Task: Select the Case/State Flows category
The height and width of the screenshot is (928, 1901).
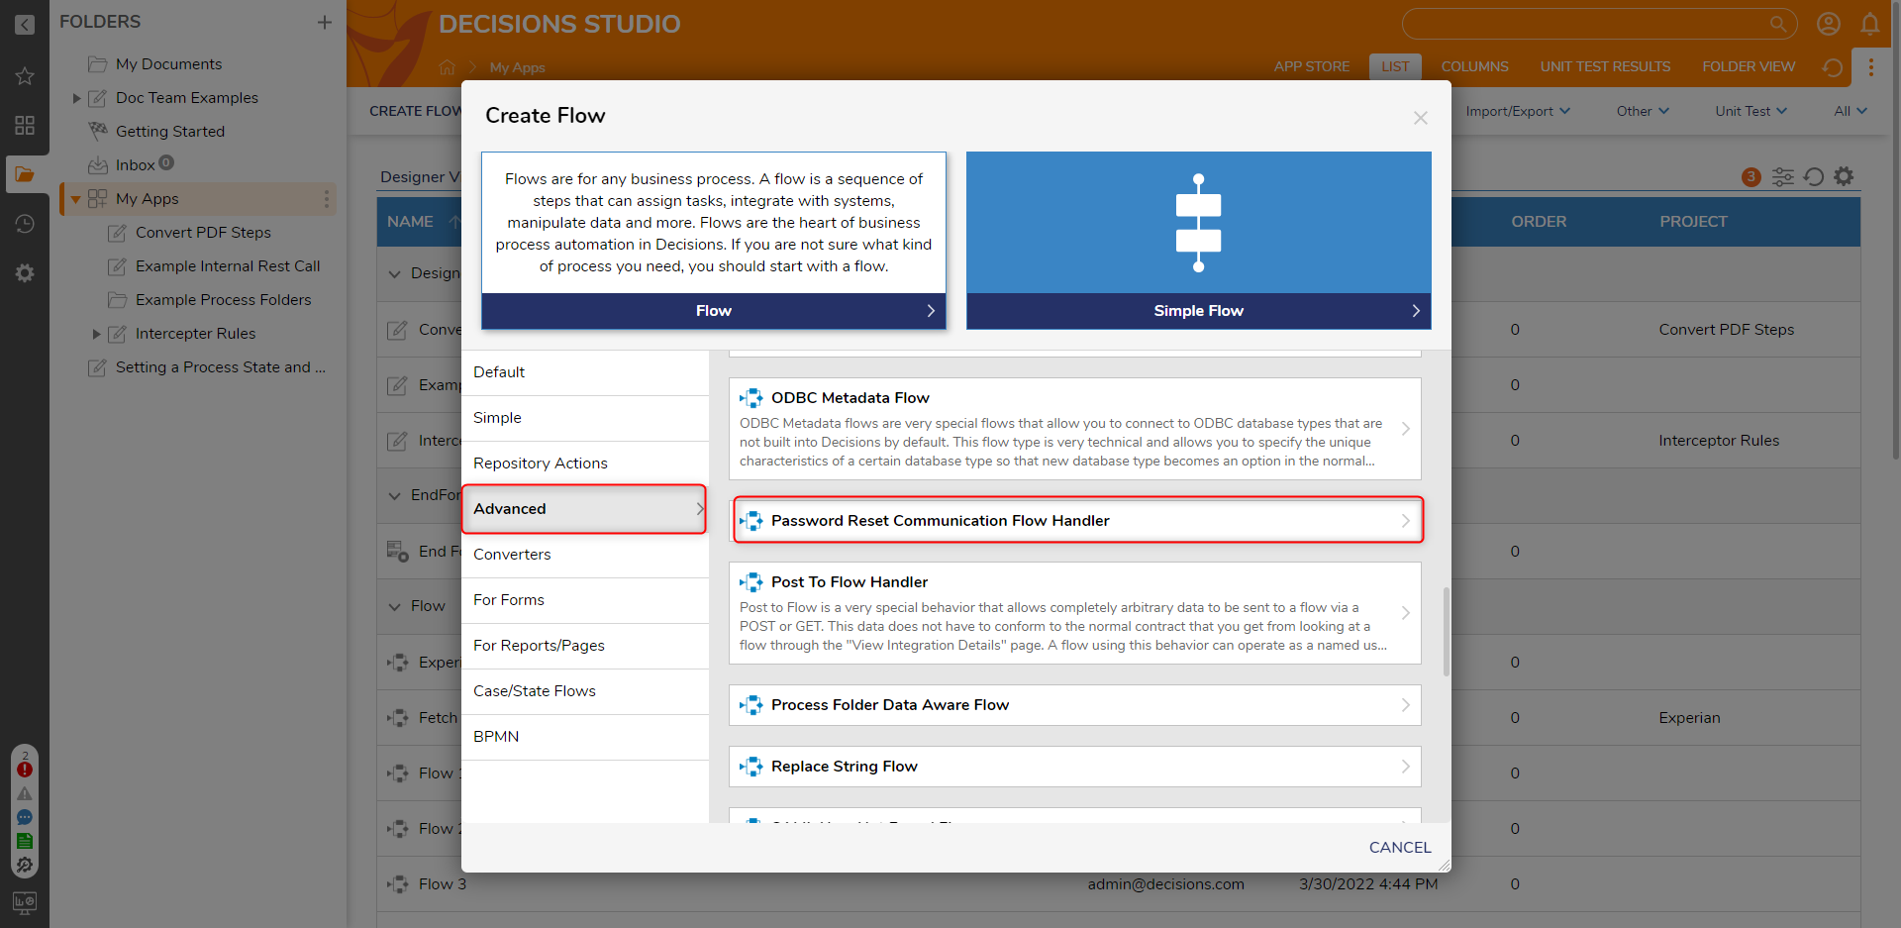Action: (x=584, y=691)
